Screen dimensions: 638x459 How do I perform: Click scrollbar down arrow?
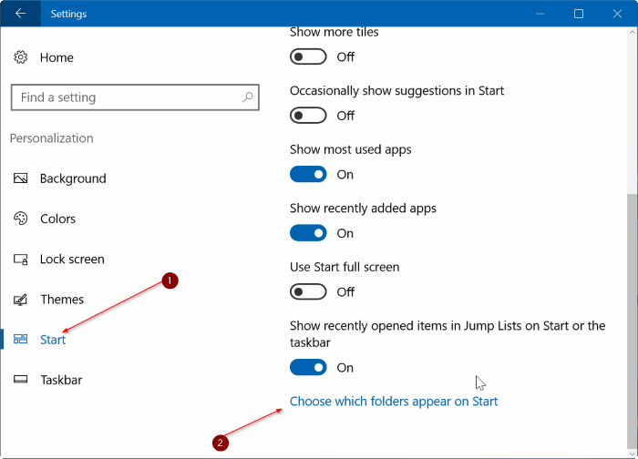[x=632, y=453]
